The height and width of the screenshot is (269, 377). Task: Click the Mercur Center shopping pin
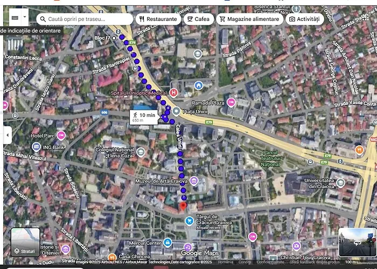coord(167,243)
